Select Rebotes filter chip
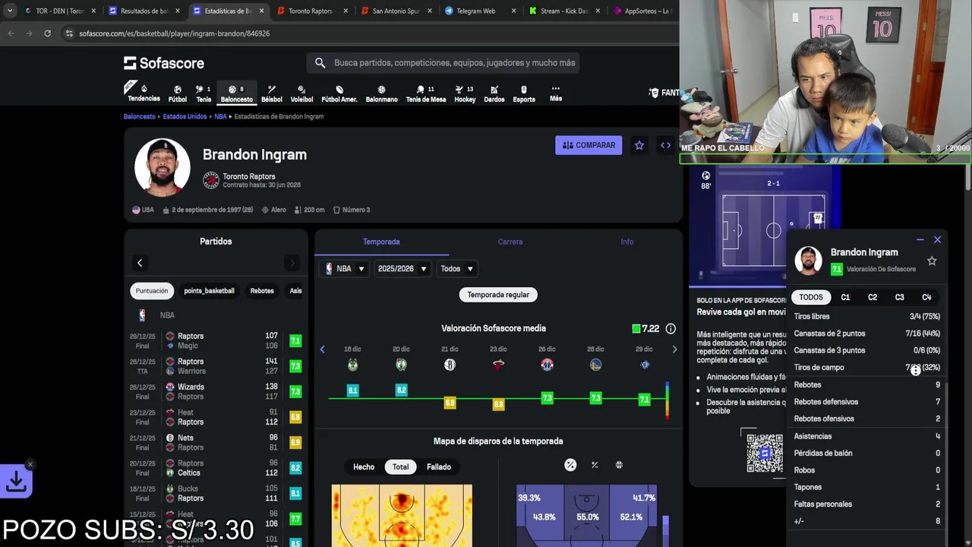The height and width of the screenshot is (547, 972). (x=262, y=291)
